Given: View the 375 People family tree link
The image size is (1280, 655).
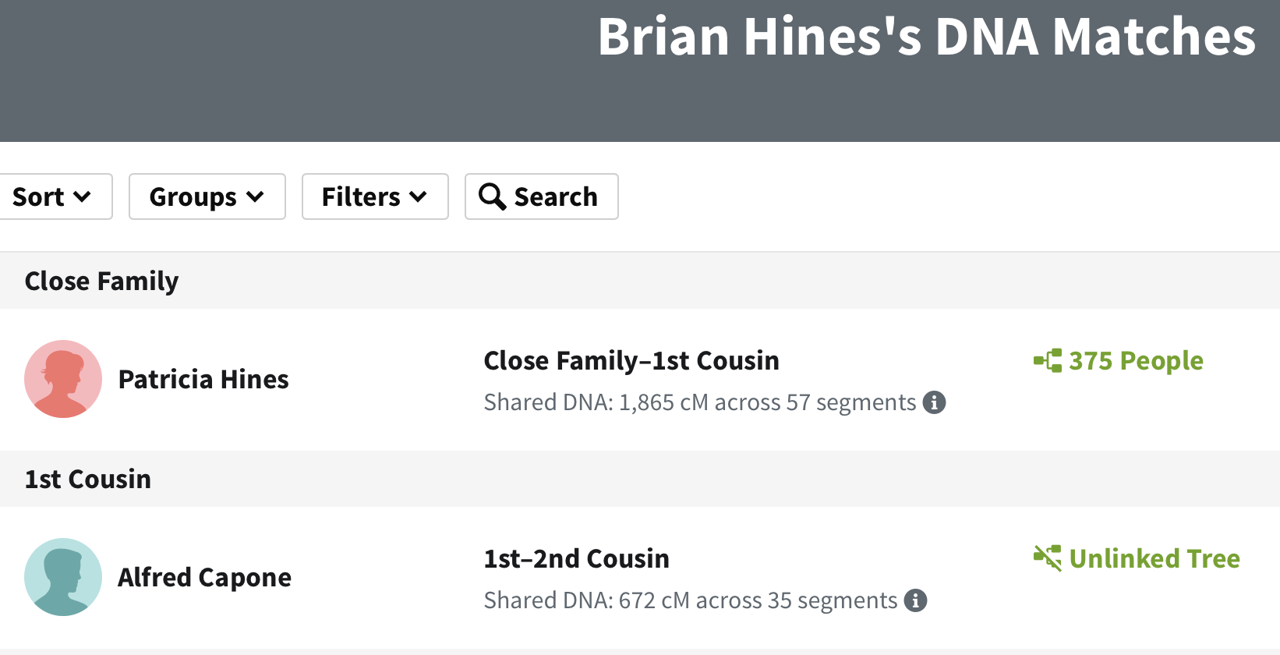Looking at the screenshot, I should click(x=1136, y=360).
